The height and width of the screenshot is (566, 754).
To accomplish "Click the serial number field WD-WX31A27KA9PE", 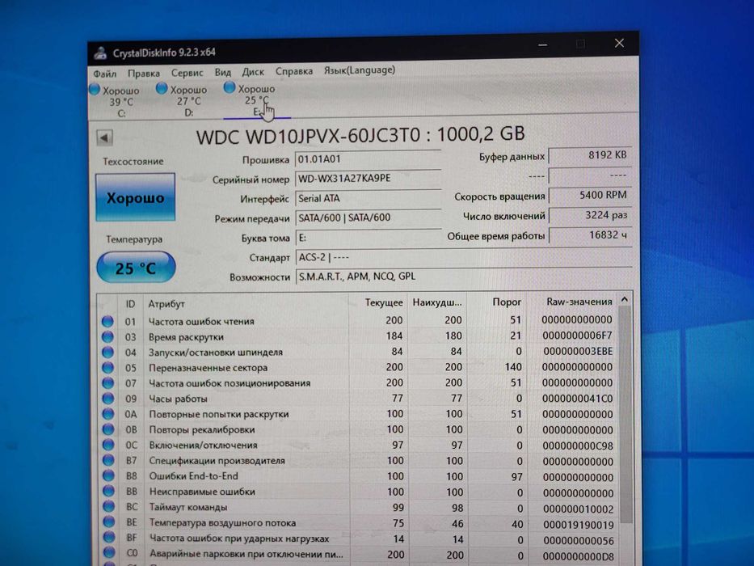I will pos(368,179).
